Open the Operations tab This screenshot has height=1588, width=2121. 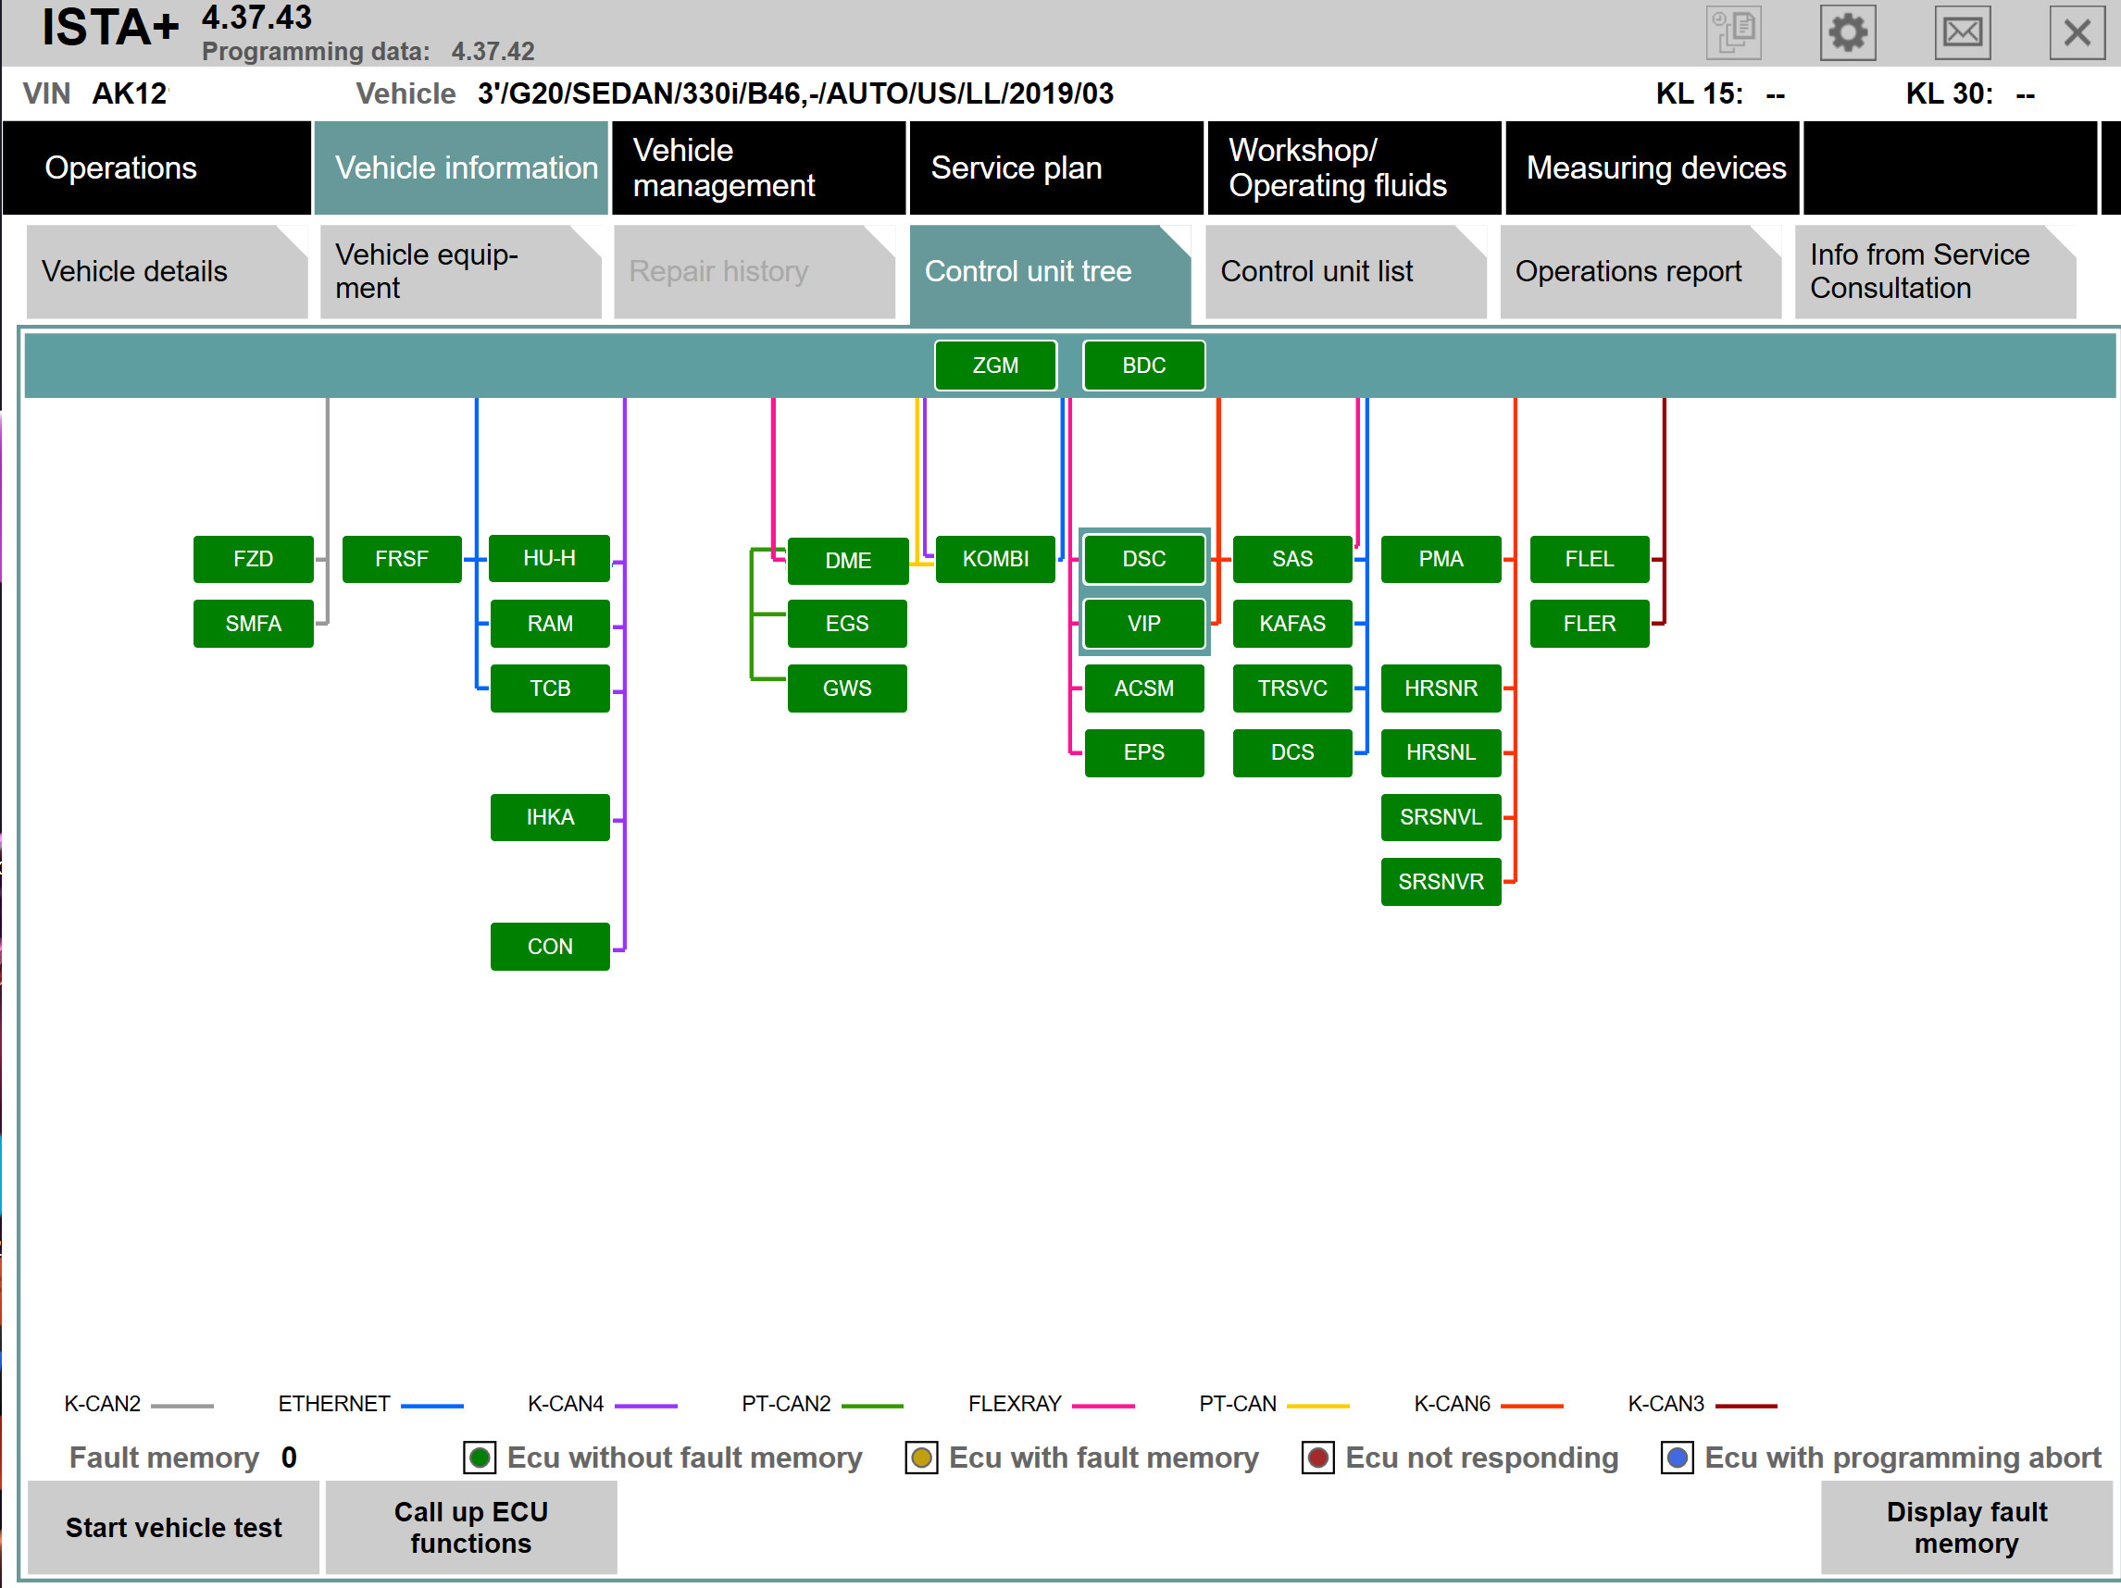coord(156,167)
